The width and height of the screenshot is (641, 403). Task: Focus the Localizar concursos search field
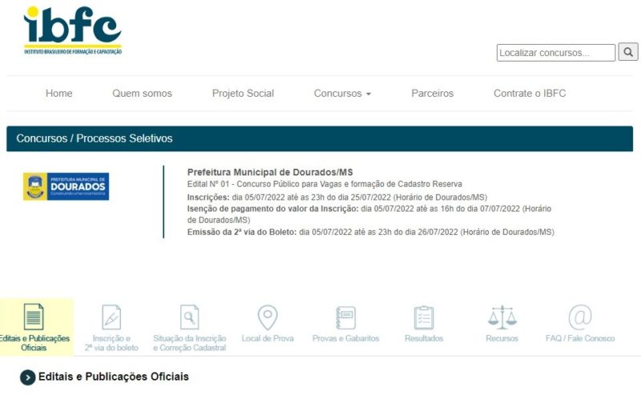(555, 53)
